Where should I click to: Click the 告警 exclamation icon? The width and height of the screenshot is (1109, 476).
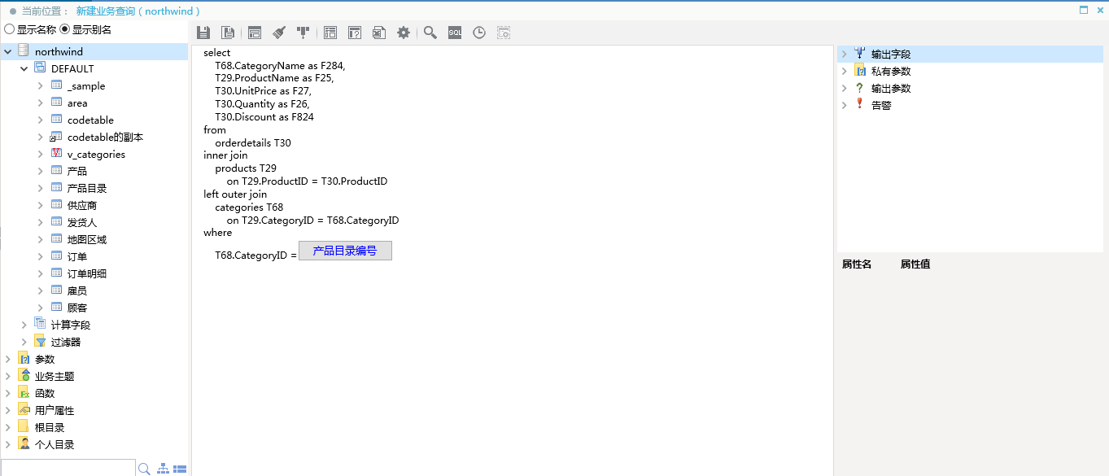859,104
